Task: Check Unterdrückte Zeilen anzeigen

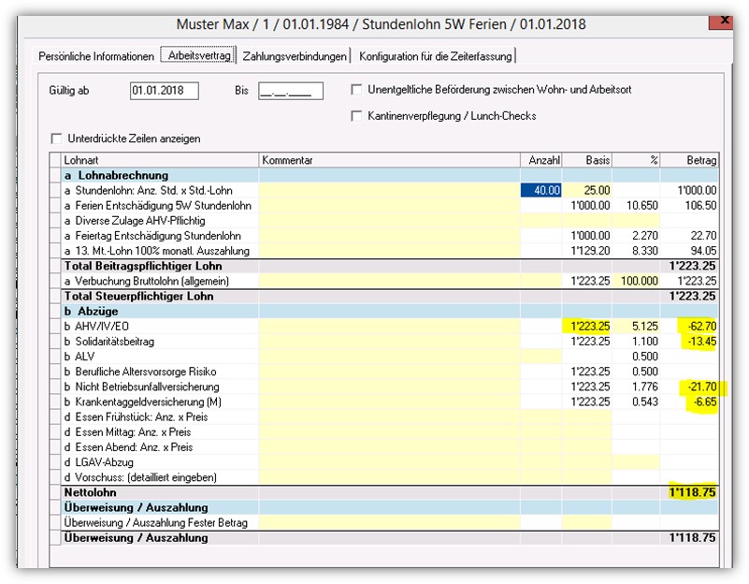Action: tap(56, 139)
